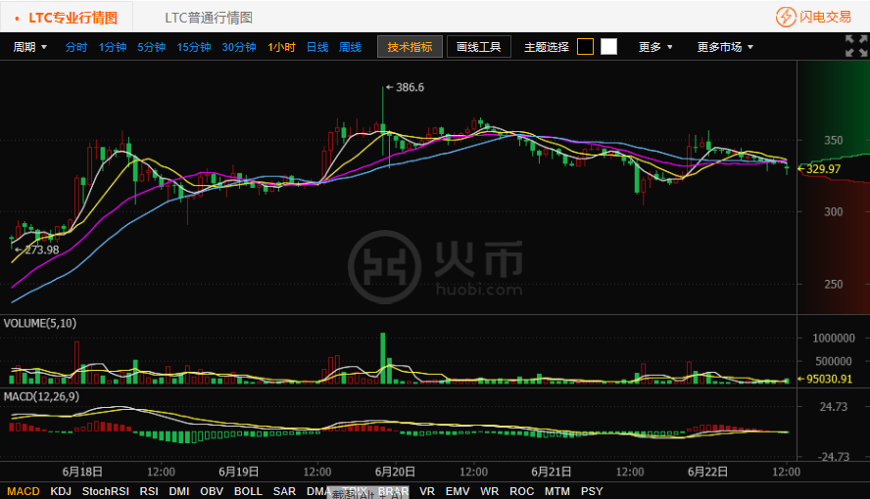
Task: Switch to LTC普通行情图 tab
Action: (209, 18)
